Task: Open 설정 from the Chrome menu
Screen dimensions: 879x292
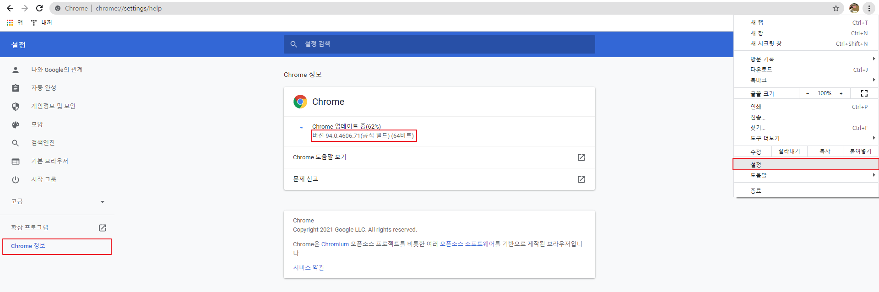Action: click(x=806, y=164)
